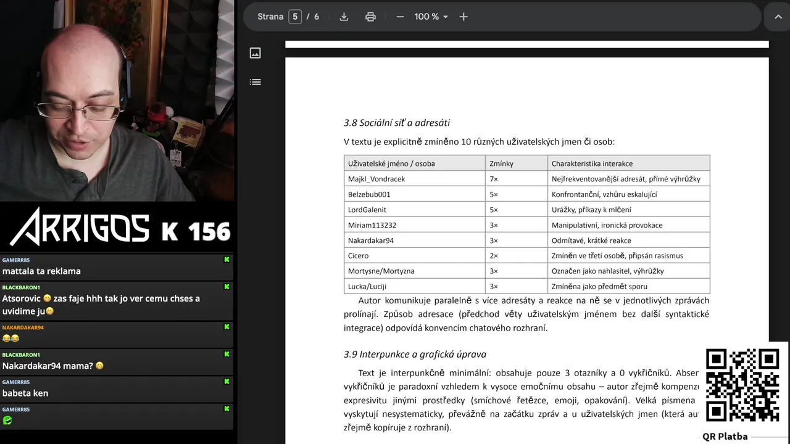Image resolution: width=790 pixels, height=444 pixels.
Task: Click chat message 'babeta ken'
Action: click(25, 393)
